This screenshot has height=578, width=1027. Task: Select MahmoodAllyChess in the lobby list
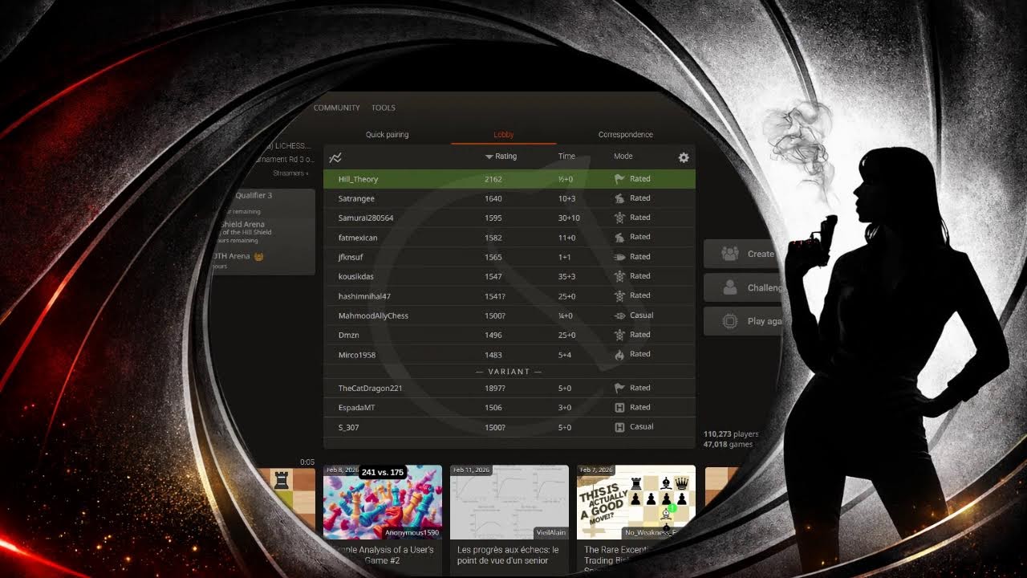coord(509,315)
